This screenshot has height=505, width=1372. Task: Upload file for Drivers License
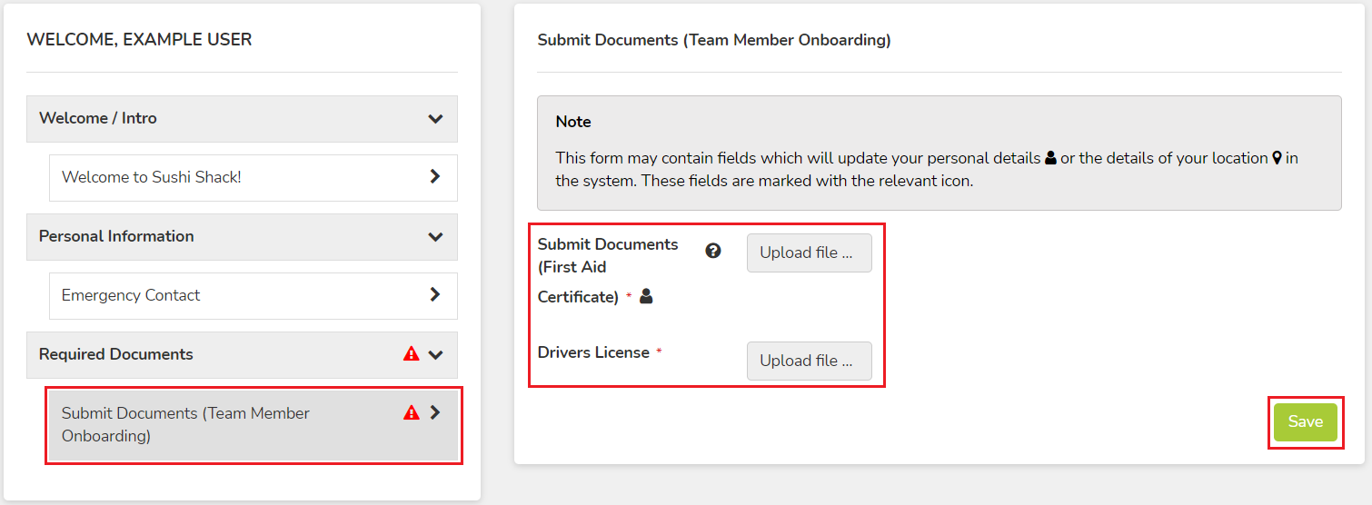[809, 361]
